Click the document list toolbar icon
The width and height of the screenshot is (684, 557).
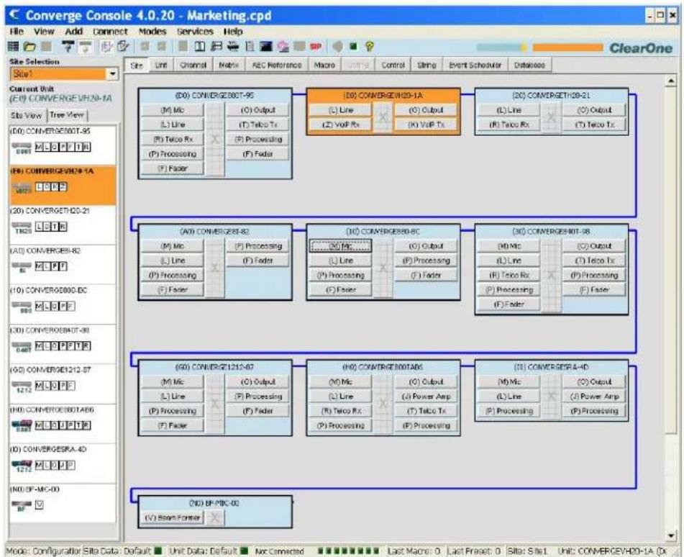[250, 46]
